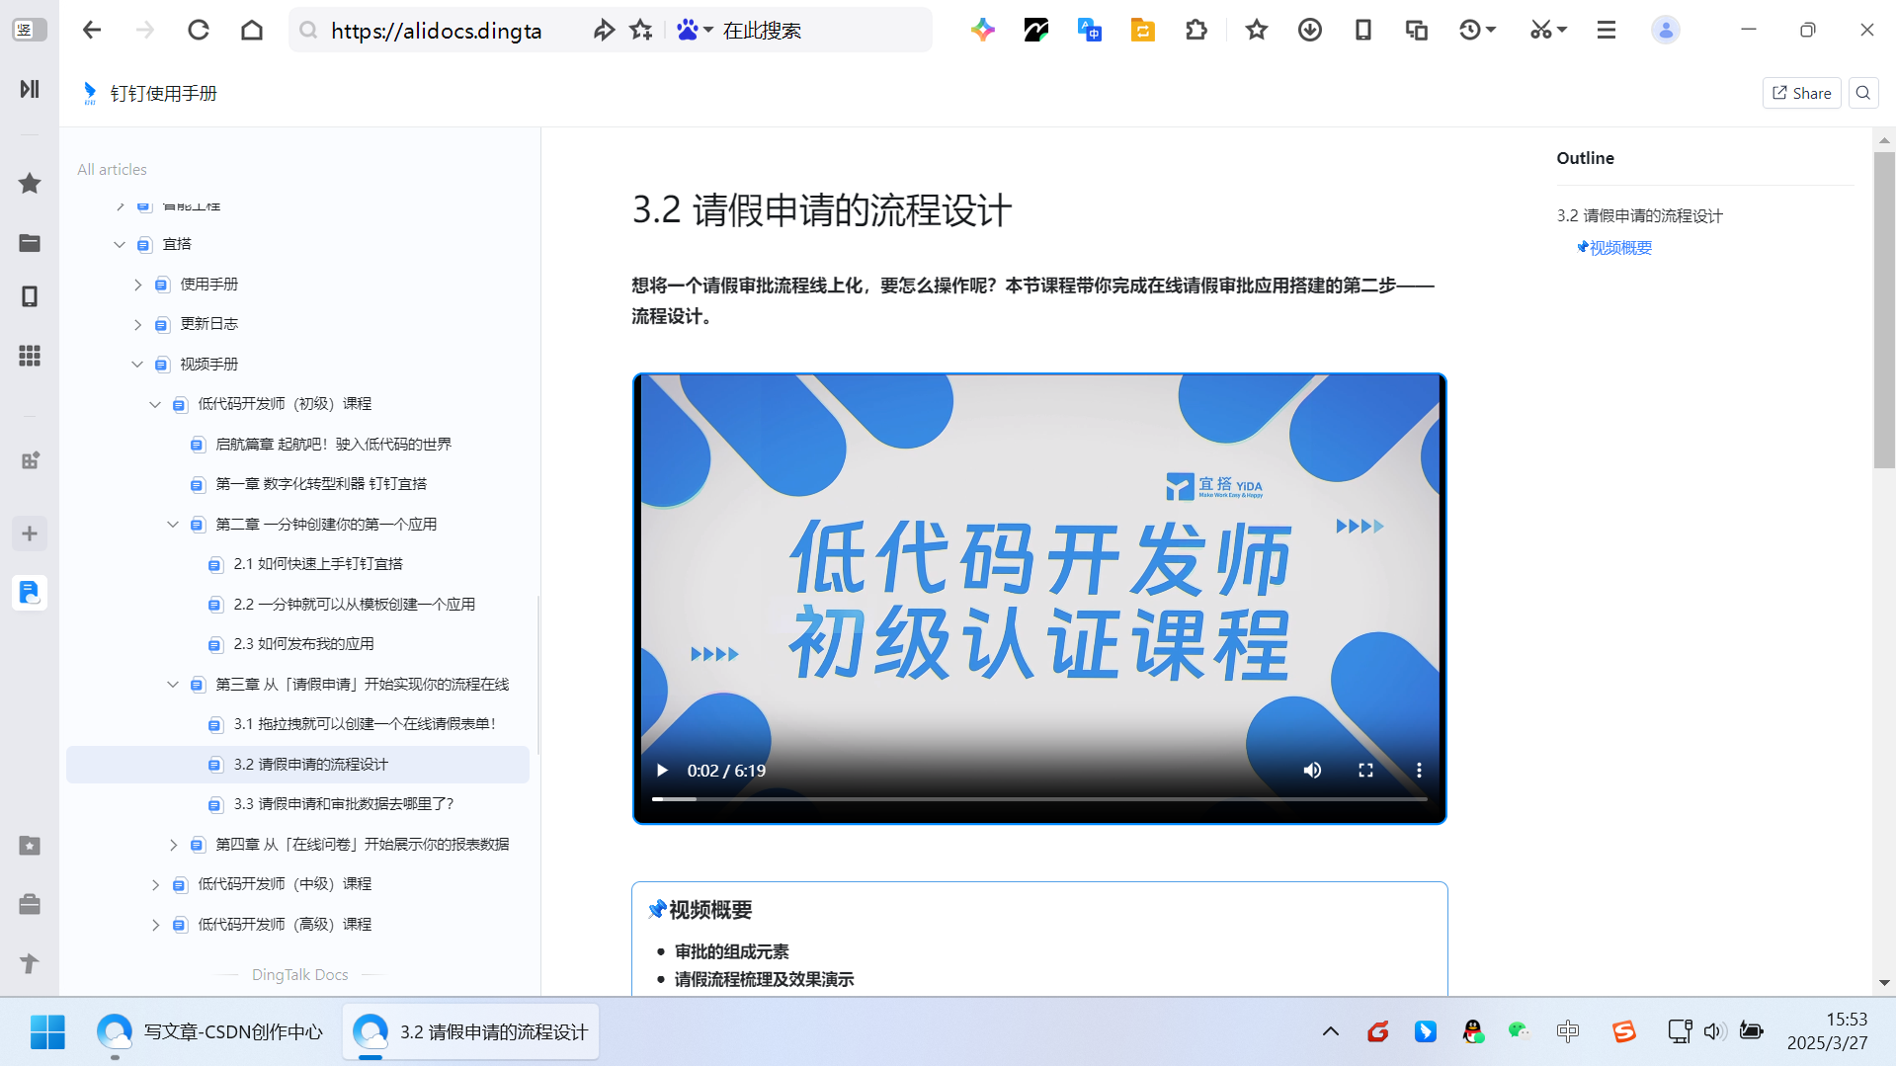Expand 低代码开发师（高级）课程 node
Viewport: 1896px width, 1066px height.
(155, 925)
